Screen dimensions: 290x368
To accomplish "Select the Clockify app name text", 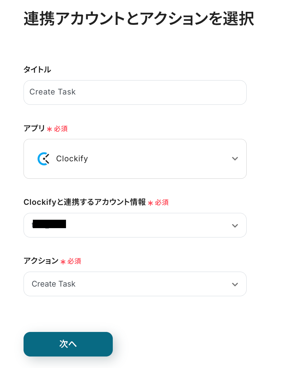I will tap(72, 159).
